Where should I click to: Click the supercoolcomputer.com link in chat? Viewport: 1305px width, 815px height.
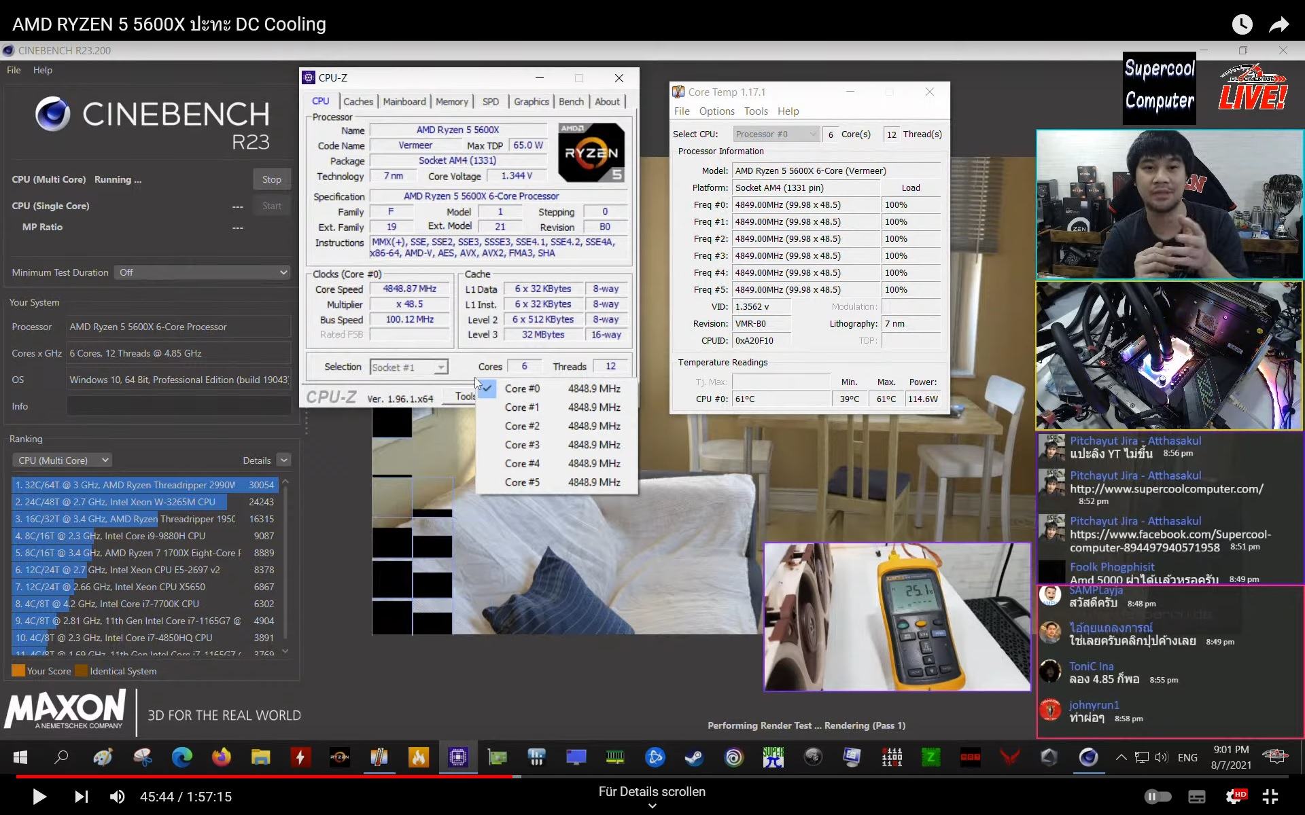point(1166,489)
